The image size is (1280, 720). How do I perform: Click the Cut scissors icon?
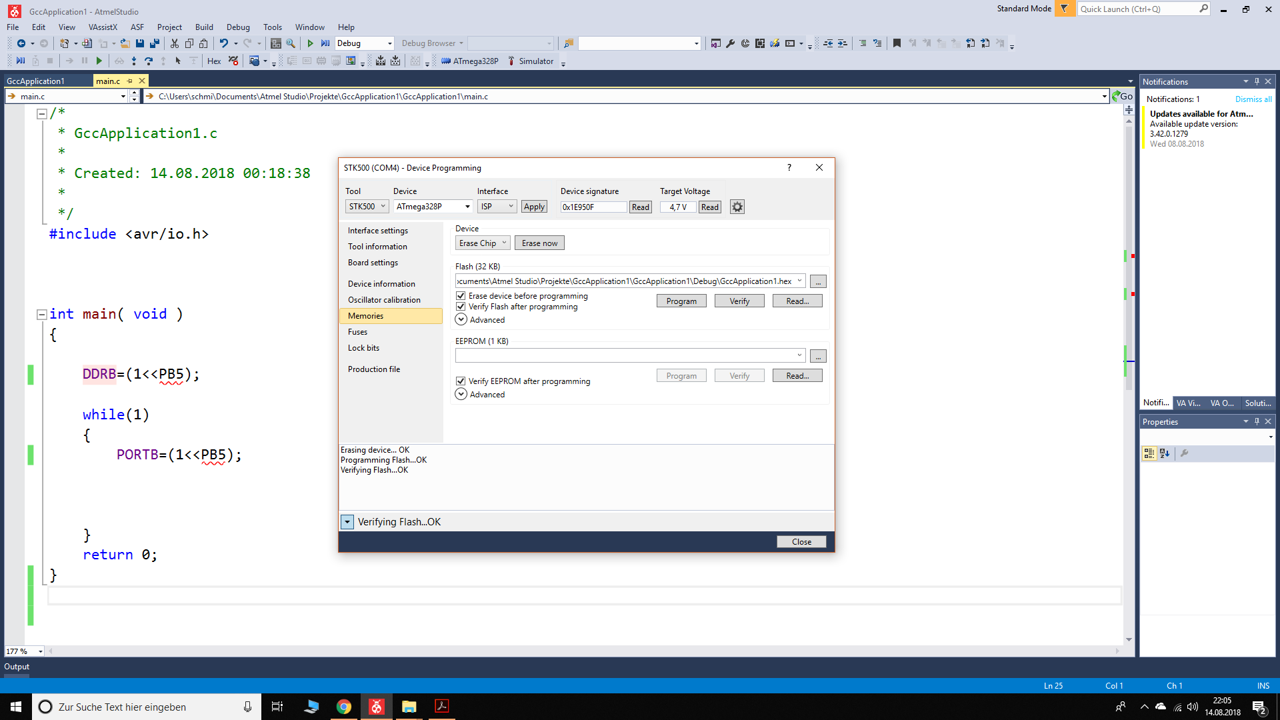coord(175,43)
